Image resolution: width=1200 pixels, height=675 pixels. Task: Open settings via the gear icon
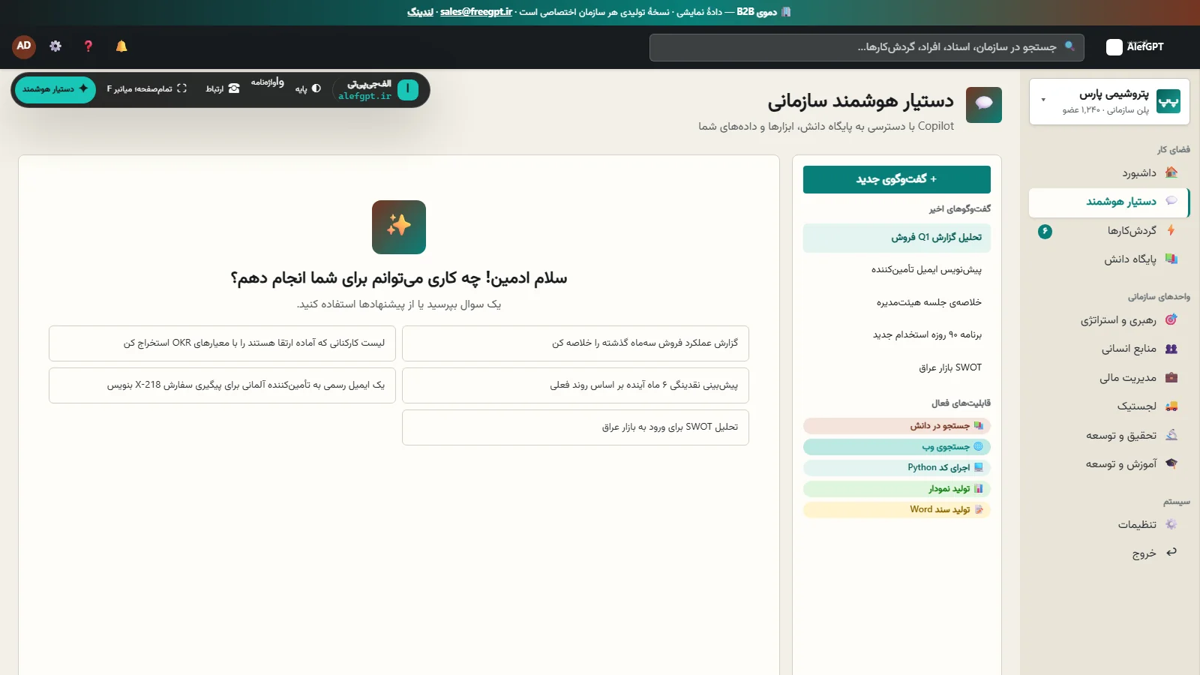click(55, 46)
